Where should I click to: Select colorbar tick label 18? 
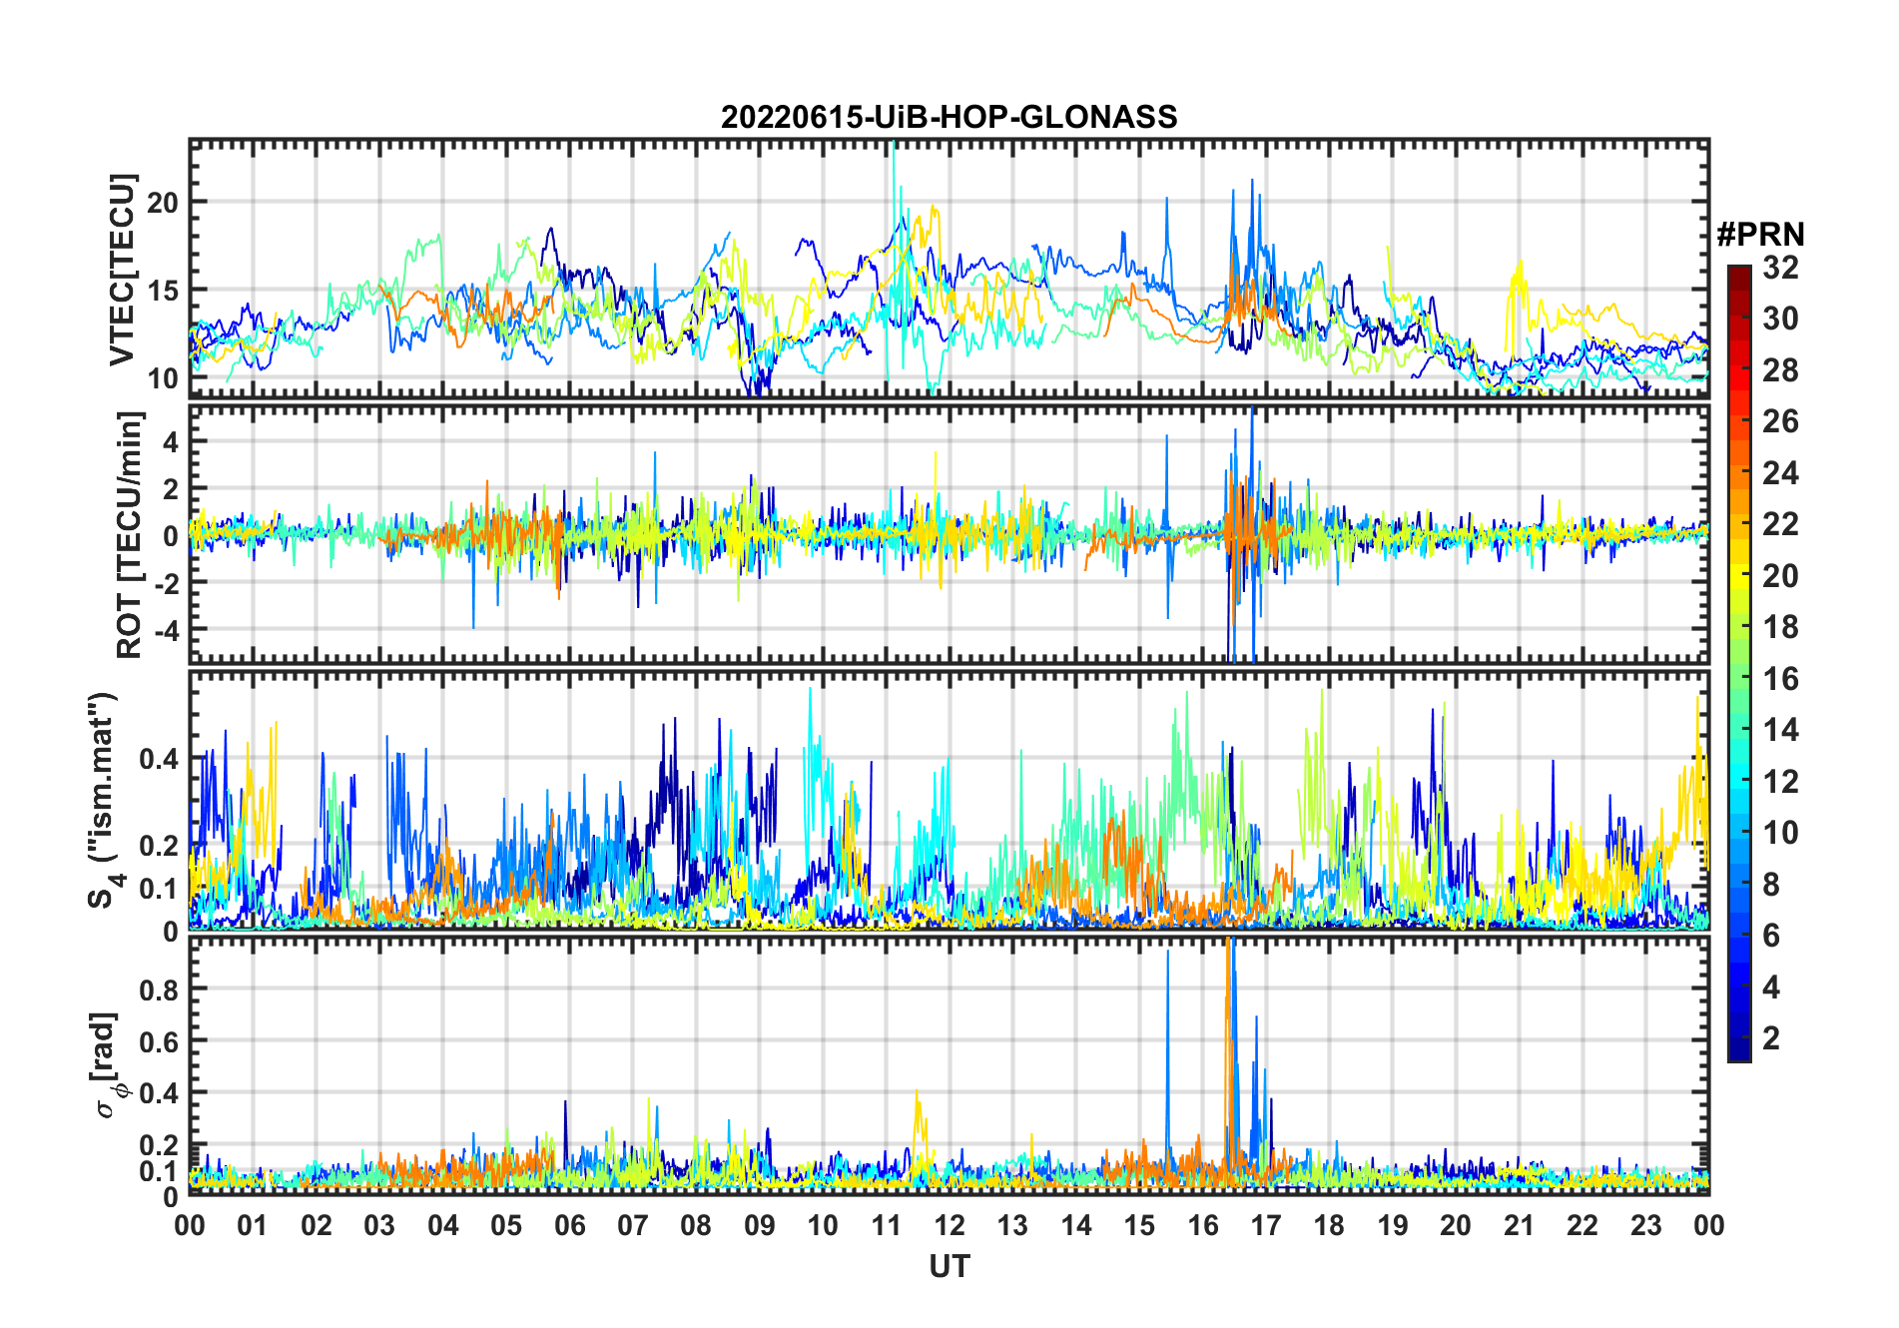pos(1780,627)
